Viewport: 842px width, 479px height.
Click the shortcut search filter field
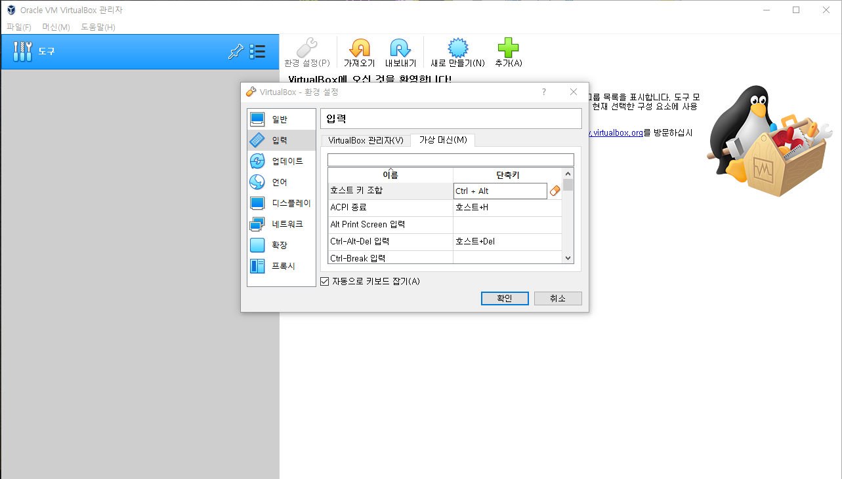click(x=451, y=160)
